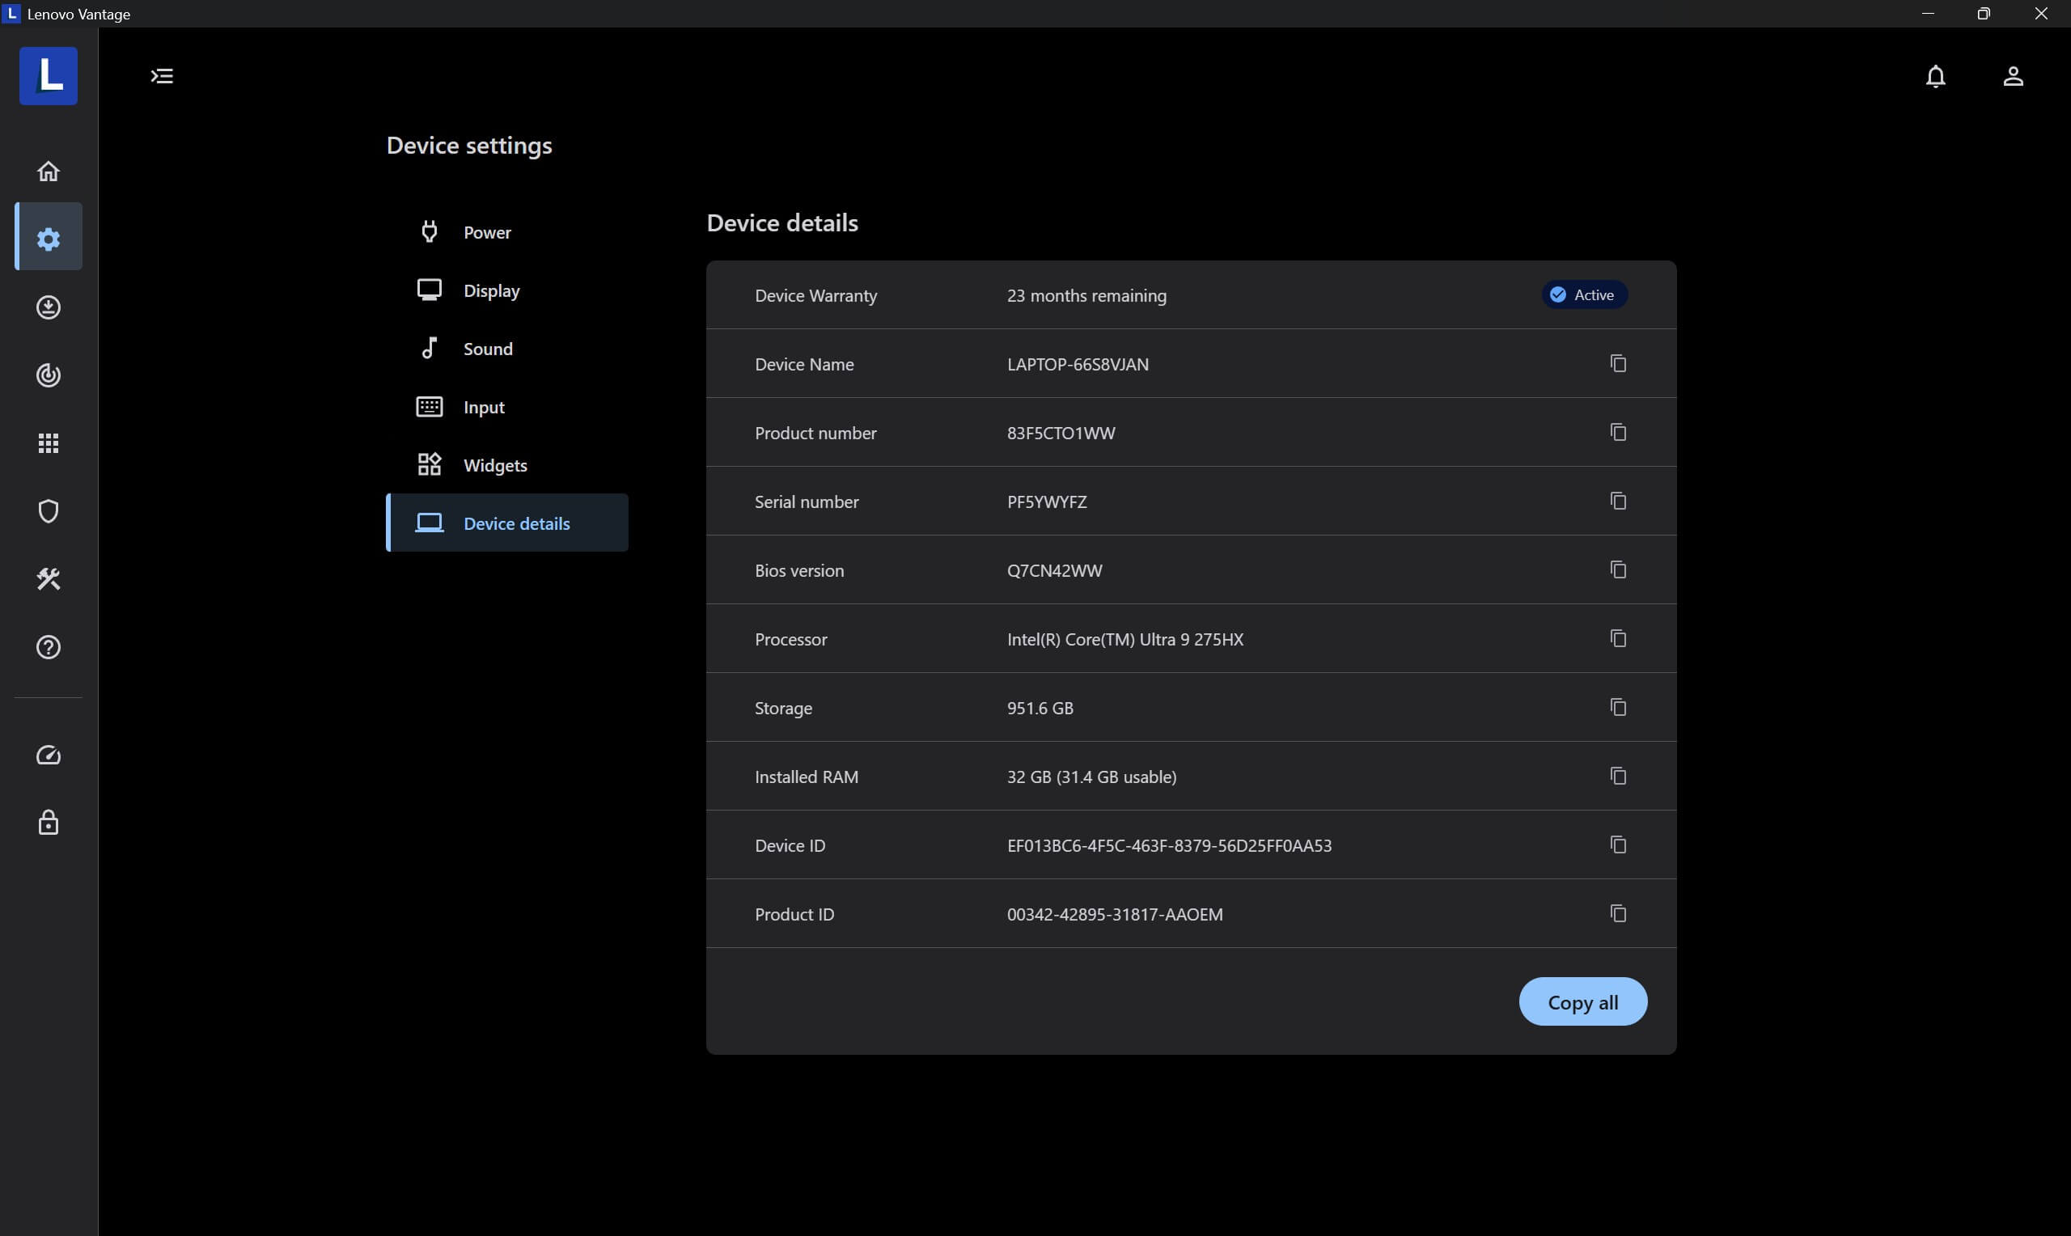This screenshot has width=2071, height=1236.
Task: Open the speedometer performance icon
Action: point(49,755)
